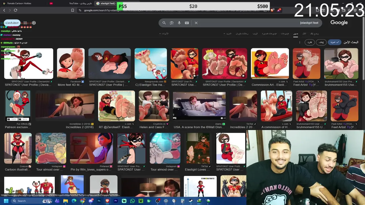Toggle the تمويه blur SafeSearch option
The image size is (365, 205).
tap(334, 42)
